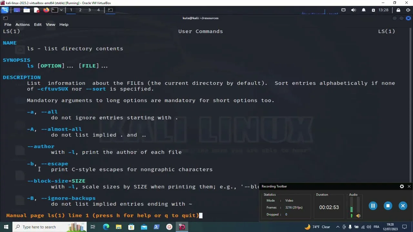Open the File menu in terminal
Image resolution: width=413 pixels, height=232 pixels.
pos(8,24)
